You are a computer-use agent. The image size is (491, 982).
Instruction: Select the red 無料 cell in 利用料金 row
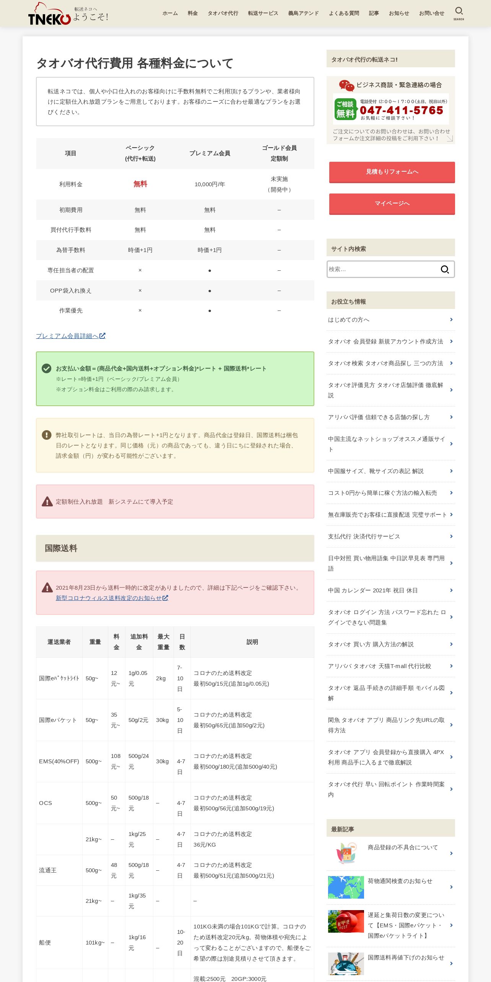click(x=140, y=184)
